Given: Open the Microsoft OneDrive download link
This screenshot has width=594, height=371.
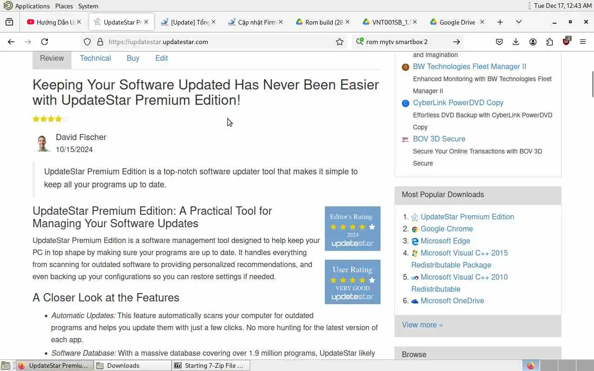Looking at the screenshot, I should coord(452,301).
